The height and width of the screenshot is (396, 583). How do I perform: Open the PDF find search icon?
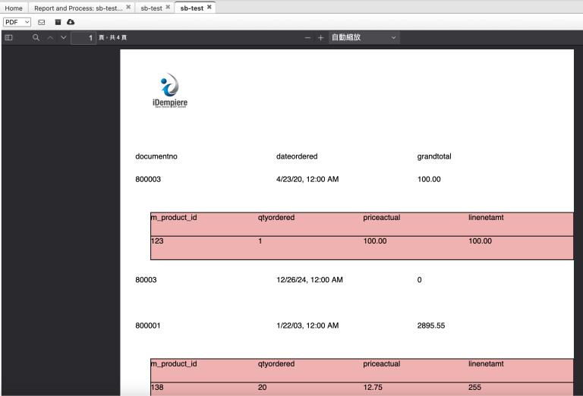point(36,37)
